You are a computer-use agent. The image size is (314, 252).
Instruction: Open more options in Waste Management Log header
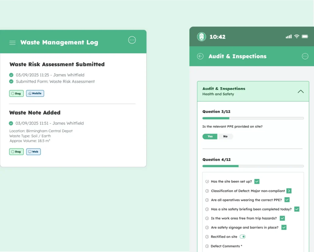coord(132,40)
